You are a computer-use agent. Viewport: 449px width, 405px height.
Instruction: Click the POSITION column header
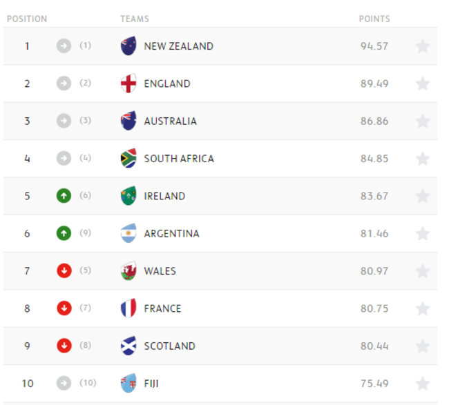pos(27,19)
